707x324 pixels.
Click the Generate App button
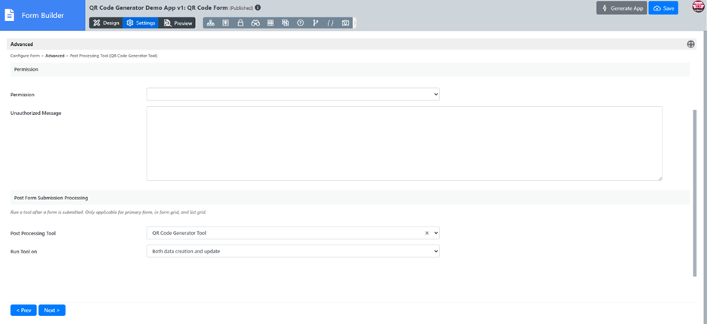coord(621,8)
